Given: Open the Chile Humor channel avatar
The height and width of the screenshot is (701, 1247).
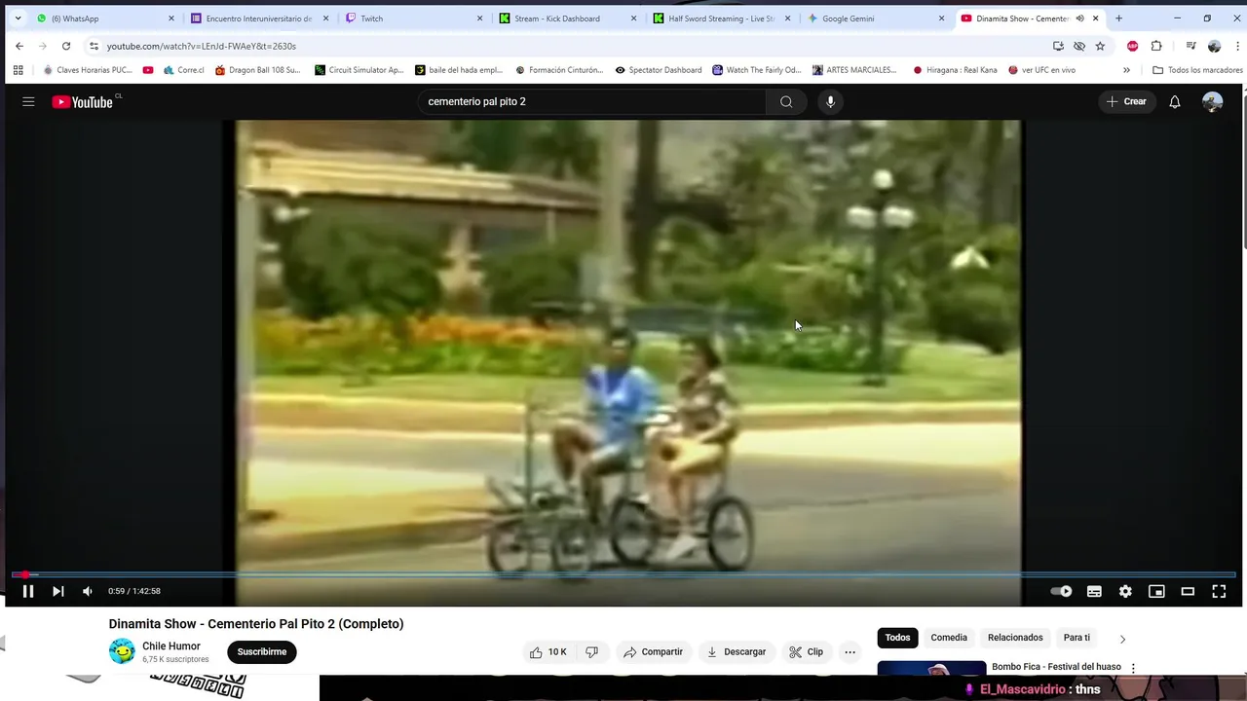Looking at the screenshot, I should click(122, 651).
